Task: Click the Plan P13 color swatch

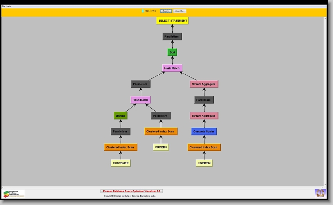Action: coord(143,11)
